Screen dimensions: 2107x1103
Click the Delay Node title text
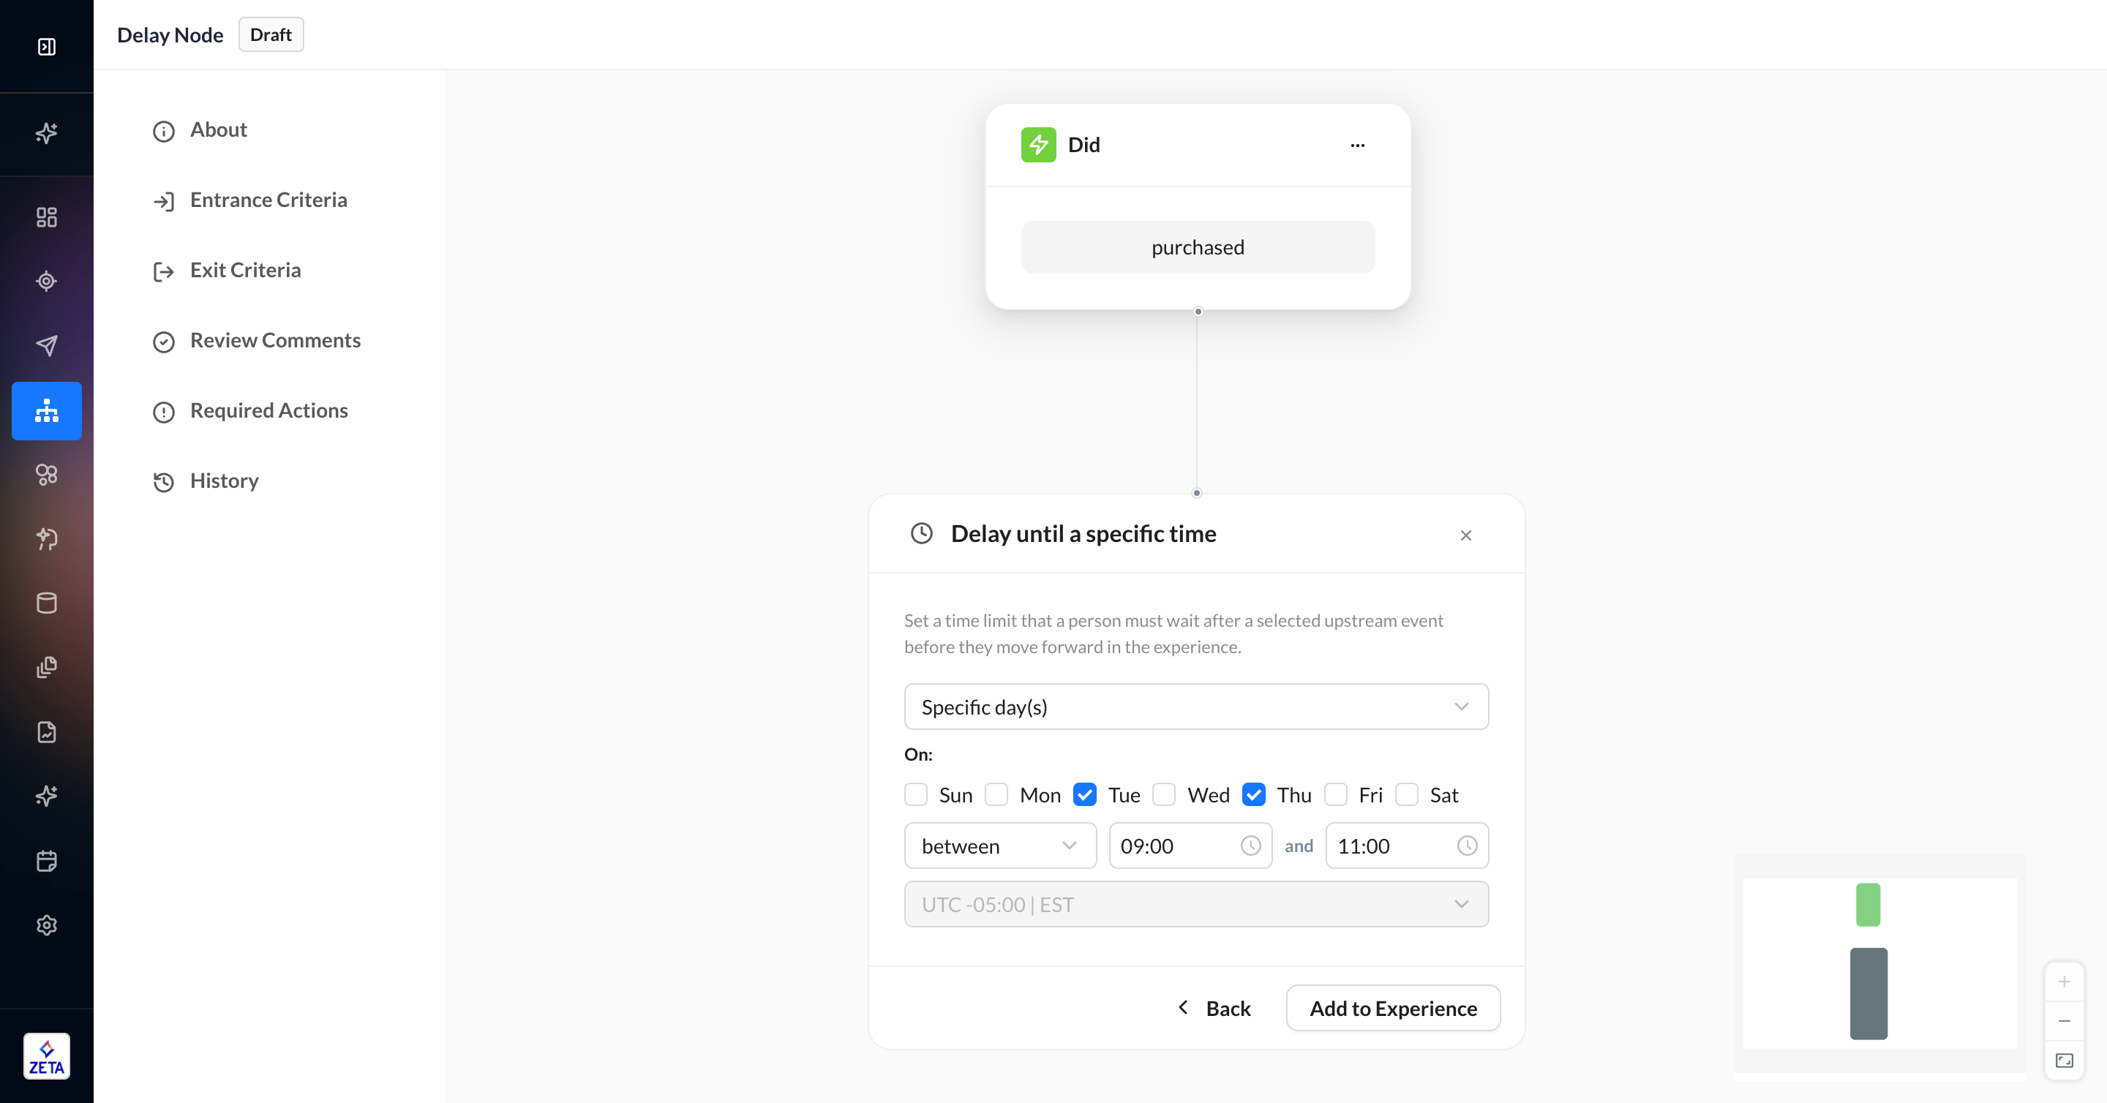(x=170, y=35)
